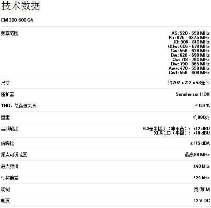
Task: Click the 技术数据 heading
Action: click(x=21, y=6)
